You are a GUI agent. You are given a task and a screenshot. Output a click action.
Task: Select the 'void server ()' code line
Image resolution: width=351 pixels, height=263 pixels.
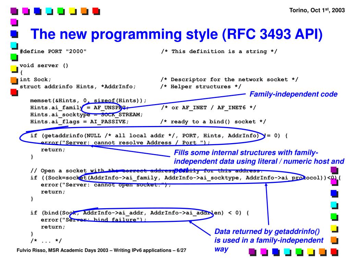44,65
